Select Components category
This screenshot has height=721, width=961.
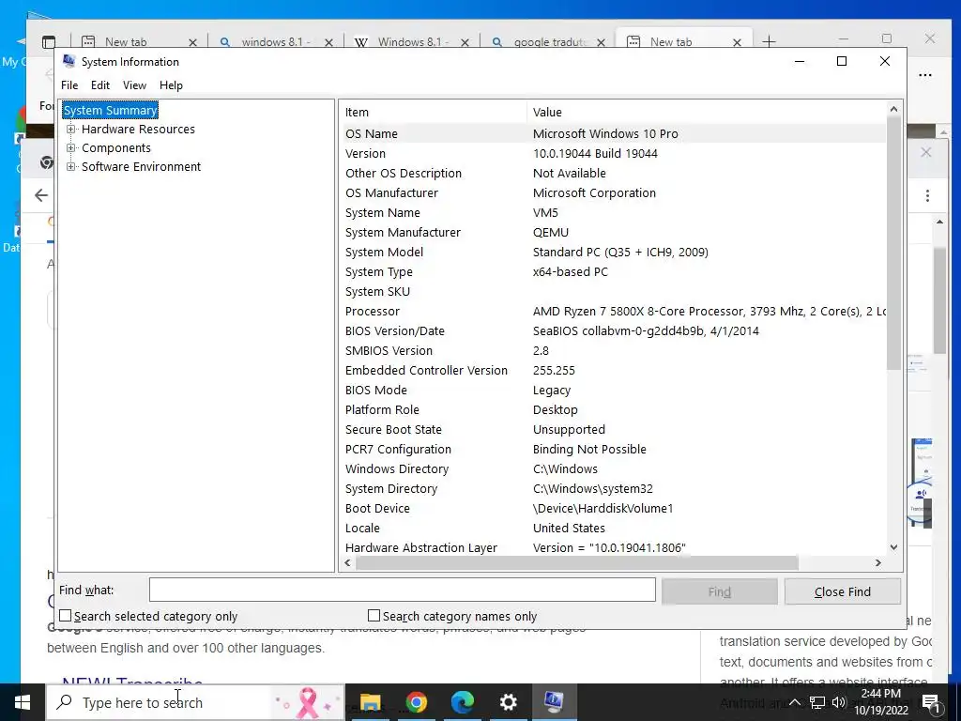click(115, 147)
